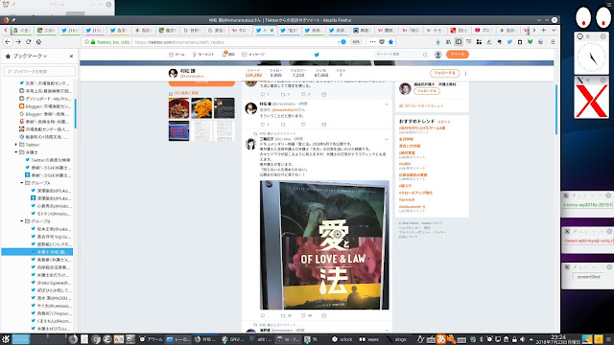Viewport: 614px width, 345px height.
Task: Open the Firefox hamburger menu
Action: tap(553, 42)
